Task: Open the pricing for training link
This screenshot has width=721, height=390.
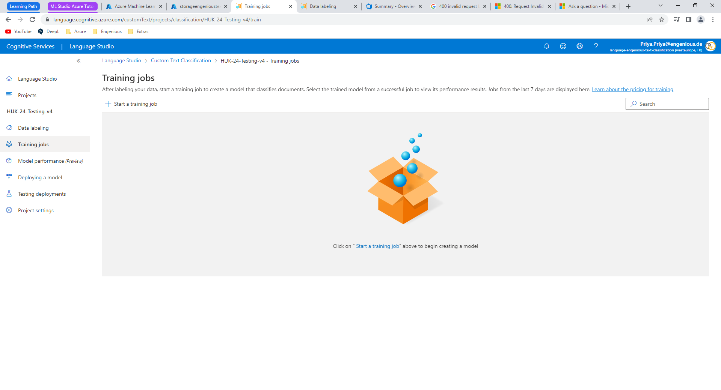Action: coord(632,89)
